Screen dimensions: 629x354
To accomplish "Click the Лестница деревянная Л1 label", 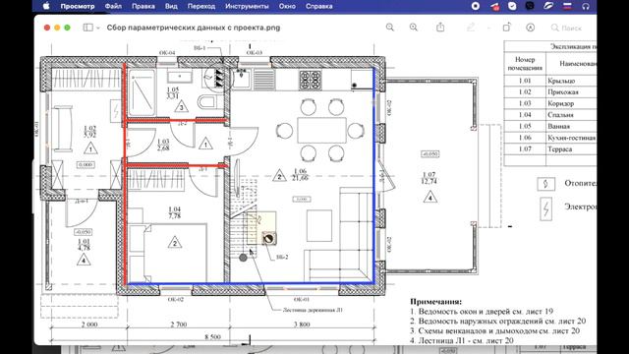I will (x=313, y=310).
